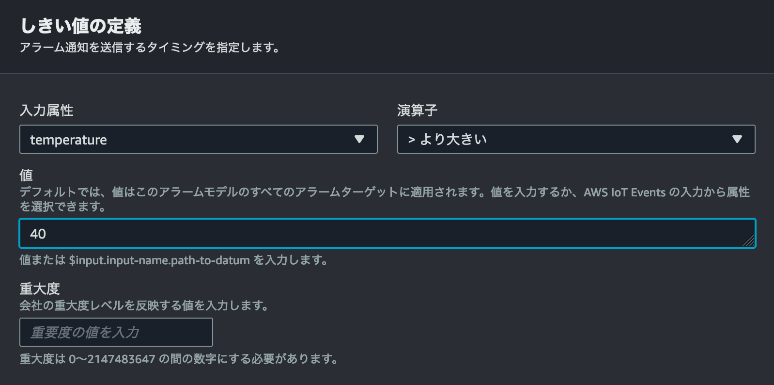Viewport: 774px width, 385px height.
Task: Click the 入力属性 dropdown arrow icon
Action: [x=359, y=140]
